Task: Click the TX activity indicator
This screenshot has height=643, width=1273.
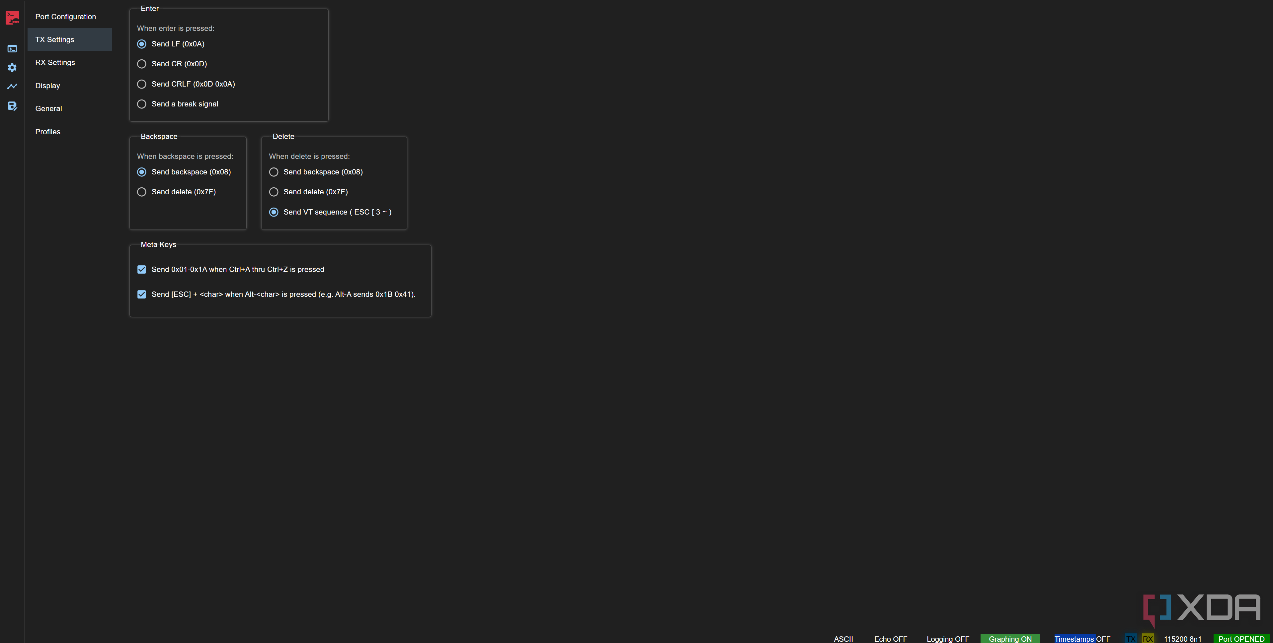Action: [1131, 639]
